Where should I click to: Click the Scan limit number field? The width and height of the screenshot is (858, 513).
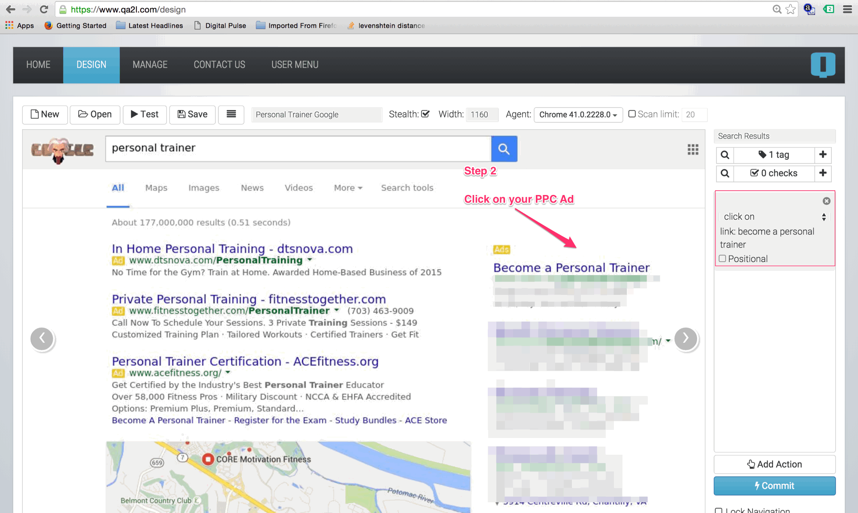point(694,114)
